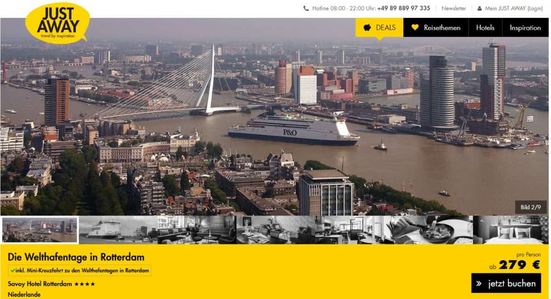Go to the Hotels menu item
551x299 pixels.
(x=485, y=28)
